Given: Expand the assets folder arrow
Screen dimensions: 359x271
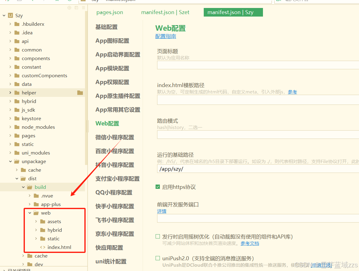Looking at the screenshot, I should tap(36, 221).
